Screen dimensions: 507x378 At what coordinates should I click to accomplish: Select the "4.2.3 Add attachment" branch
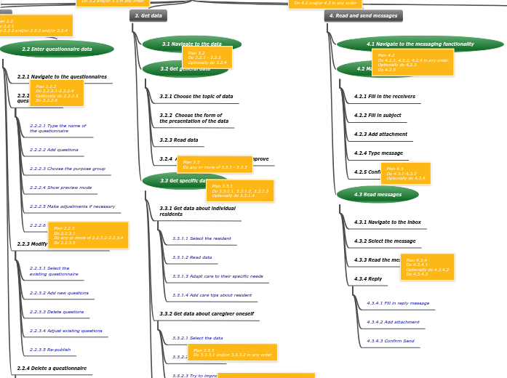(x=380, y=134)
